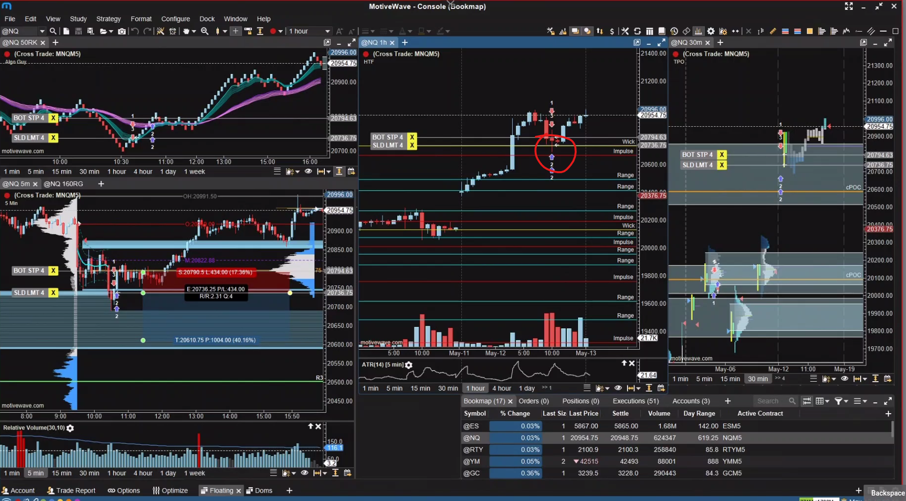The height and width of the screenshot is (501, 906).
Task: Select 5 min bar size below Relative Volume
Action: coord(35,473)
